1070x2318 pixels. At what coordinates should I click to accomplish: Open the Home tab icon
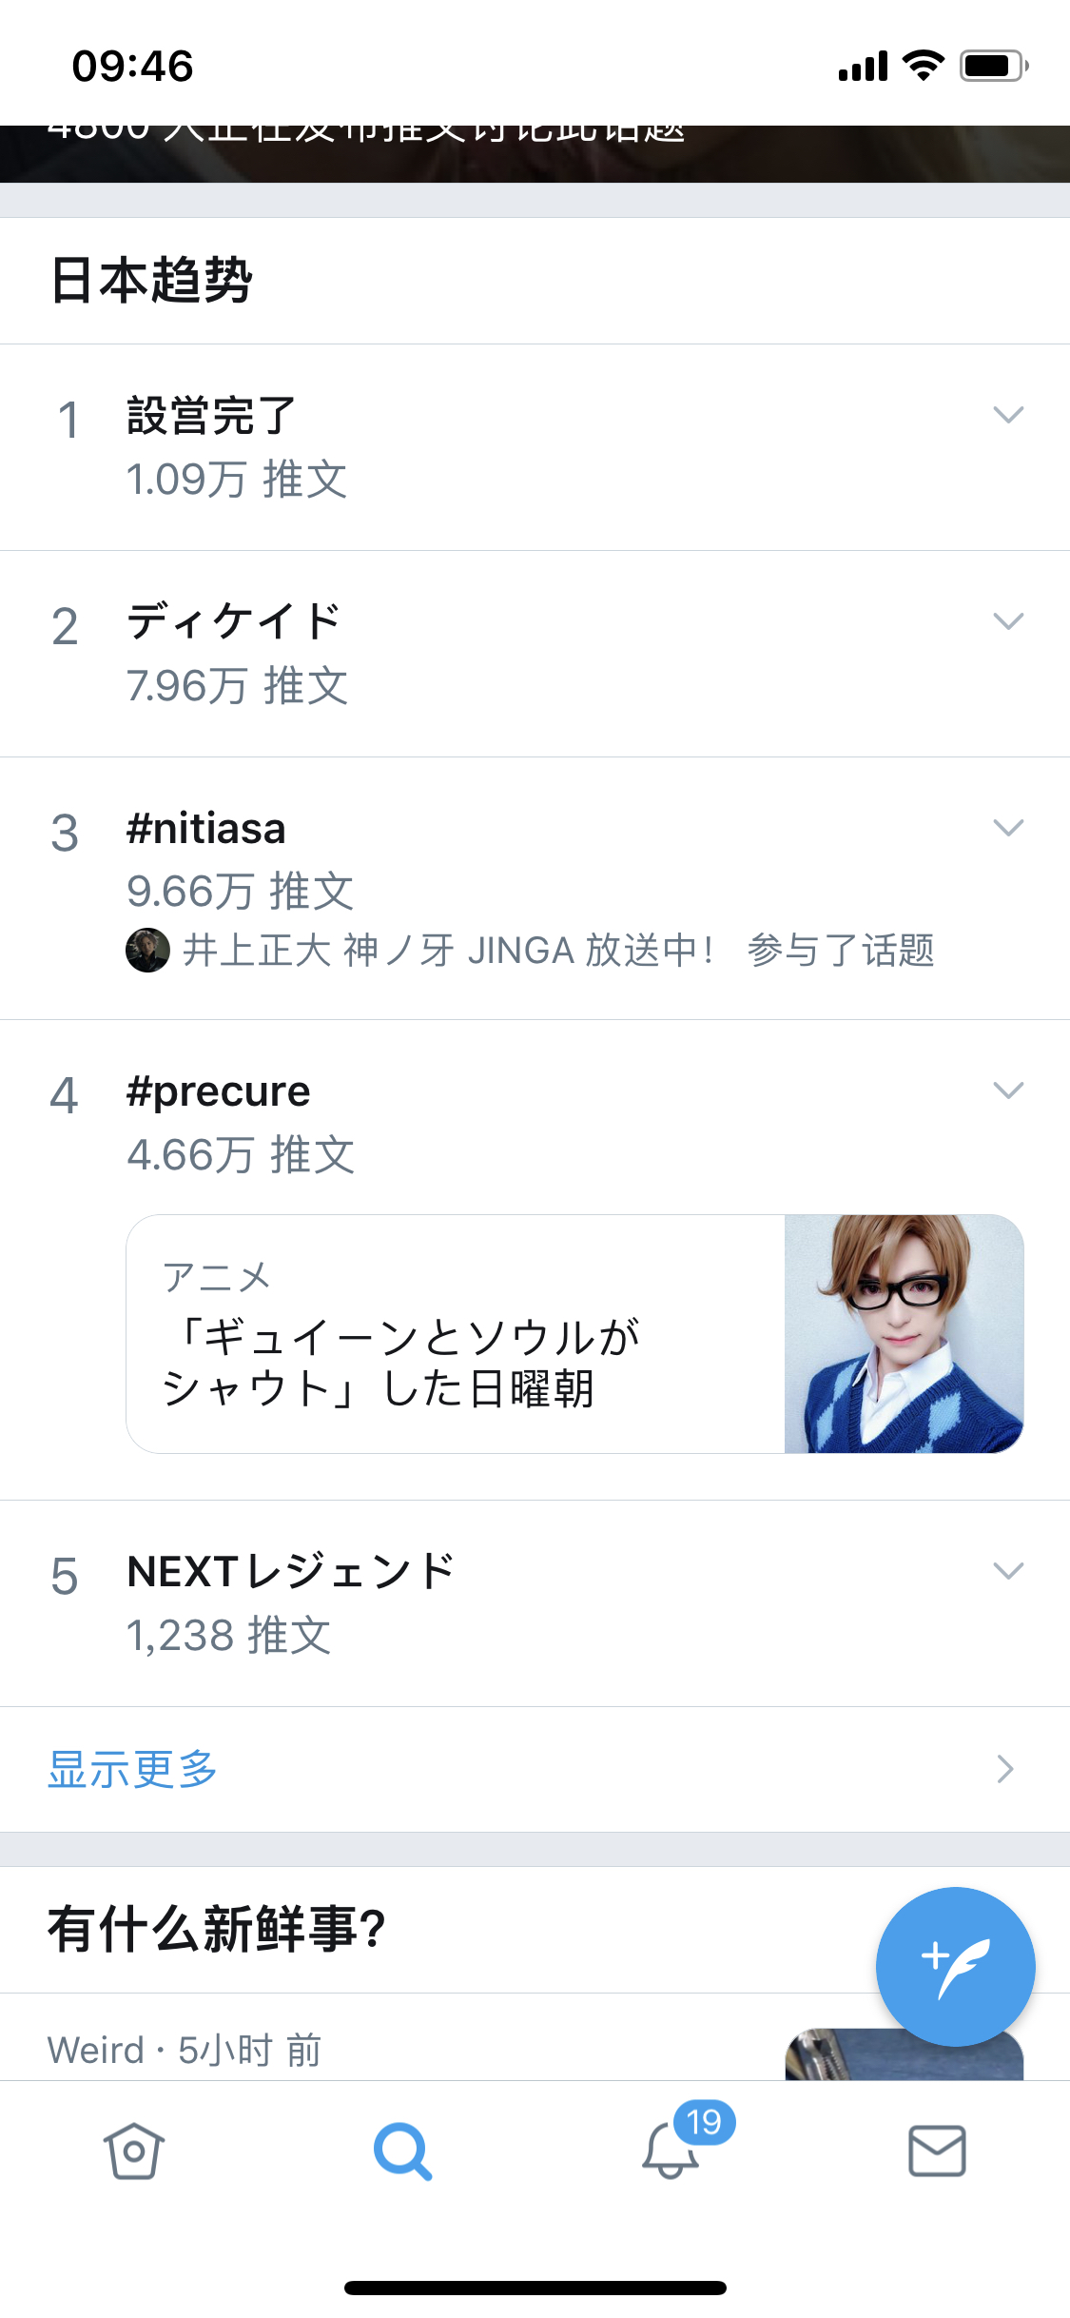point(134,2151)
